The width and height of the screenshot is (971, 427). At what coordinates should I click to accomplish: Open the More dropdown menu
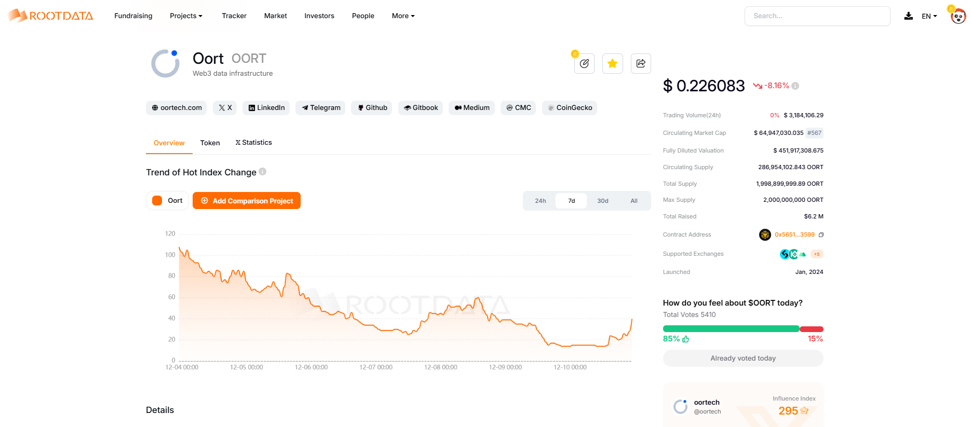coord(403,16)
